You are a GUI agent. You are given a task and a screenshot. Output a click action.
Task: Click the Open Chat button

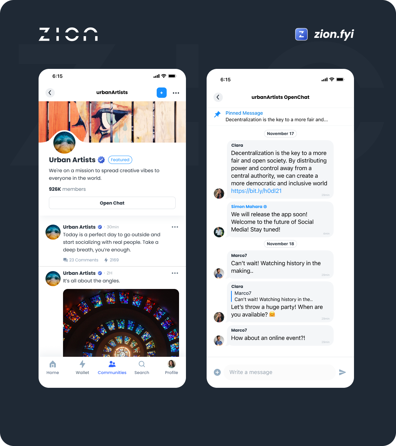(x=112, y=203)
